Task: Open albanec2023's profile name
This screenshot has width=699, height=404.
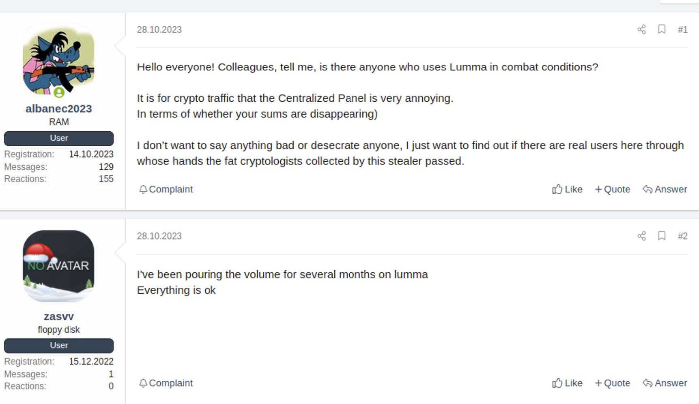Action: pos(58,109)
